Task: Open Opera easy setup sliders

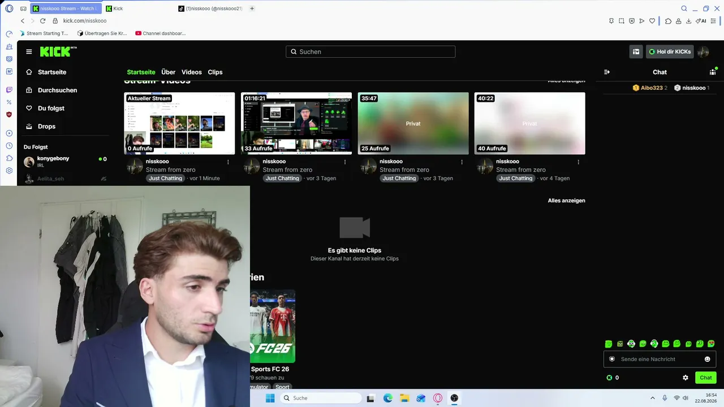Action: coord(713,21)
